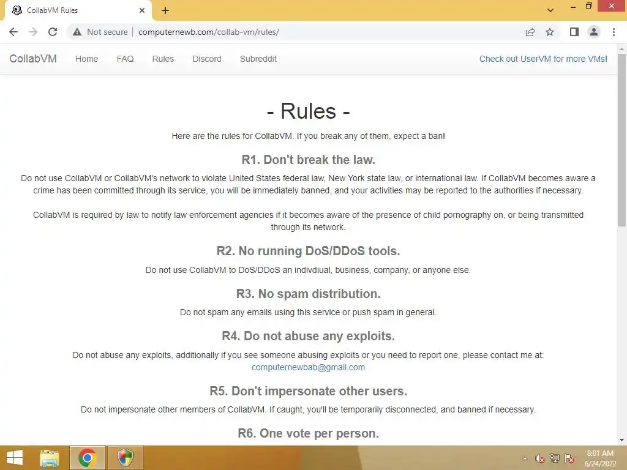627x470 pixels.
Task: Click the 'Do not use CollabVM to DoS/DDoS' sentence
Action: tap(308, 270)
